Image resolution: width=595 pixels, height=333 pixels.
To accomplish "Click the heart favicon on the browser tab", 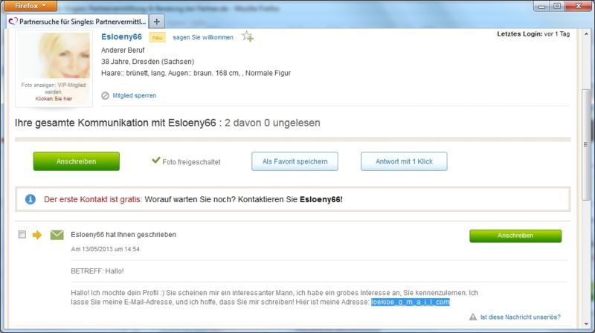I will tap(13, 22).
